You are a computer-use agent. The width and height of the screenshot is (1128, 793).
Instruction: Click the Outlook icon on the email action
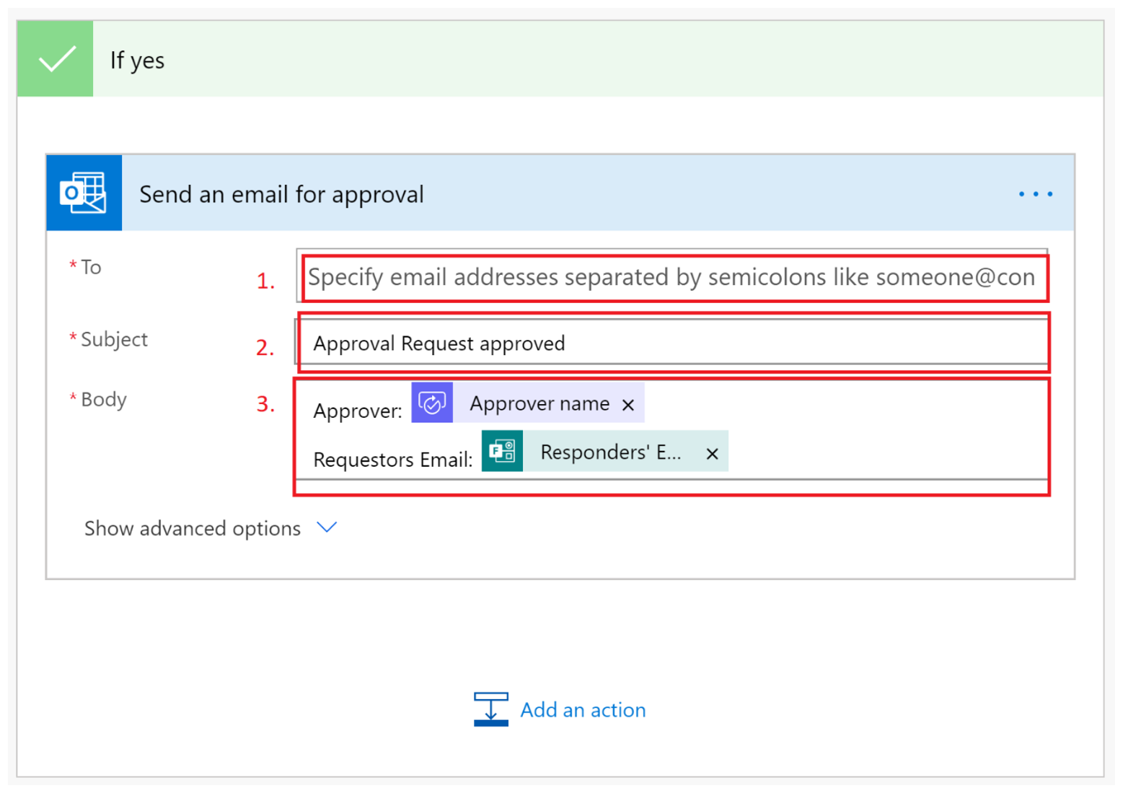click(x=84, y=193)
